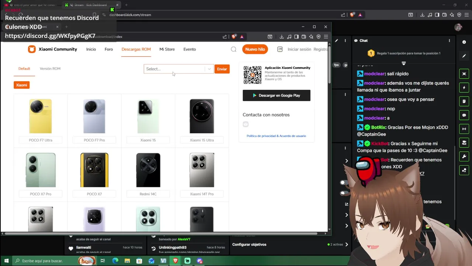Select the Xiaomi 14T Pro phone thumbnail
Viewport: 472px width, 266px height.
[202, 170]
